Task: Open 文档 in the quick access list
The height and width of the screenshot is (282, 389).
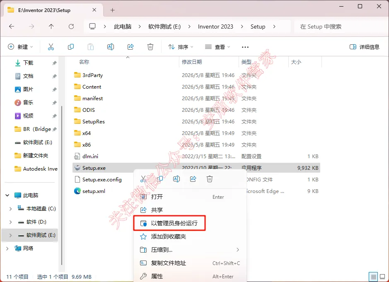Action: point(28,76)
